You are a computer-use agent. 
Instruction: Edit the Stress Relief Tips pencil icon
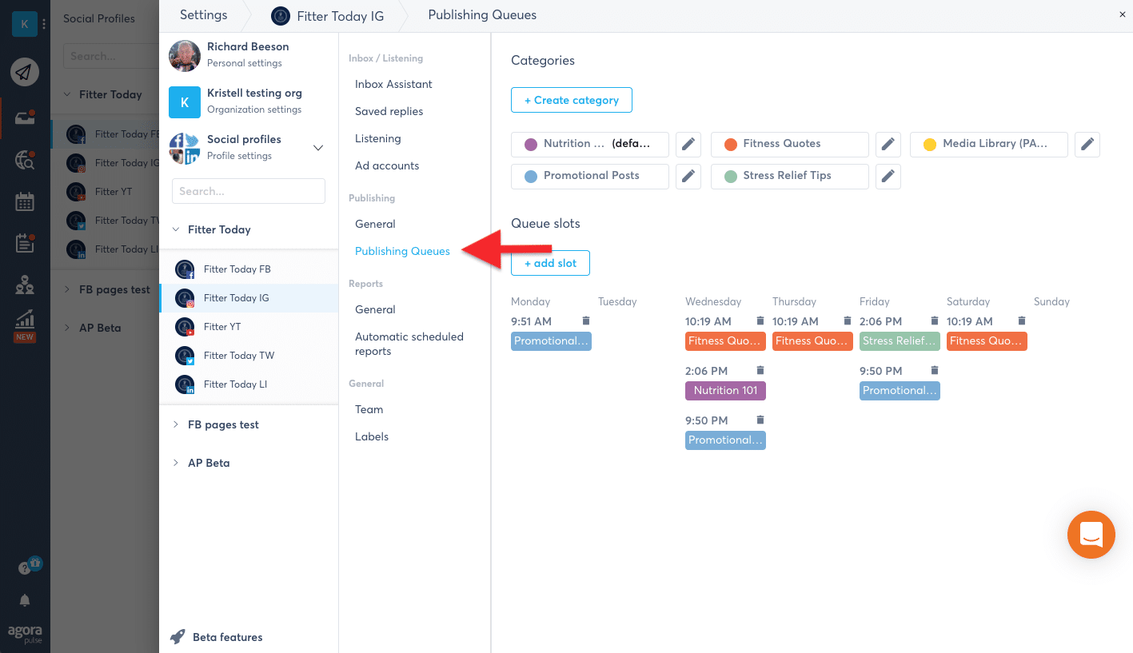[x=888, y=177]
